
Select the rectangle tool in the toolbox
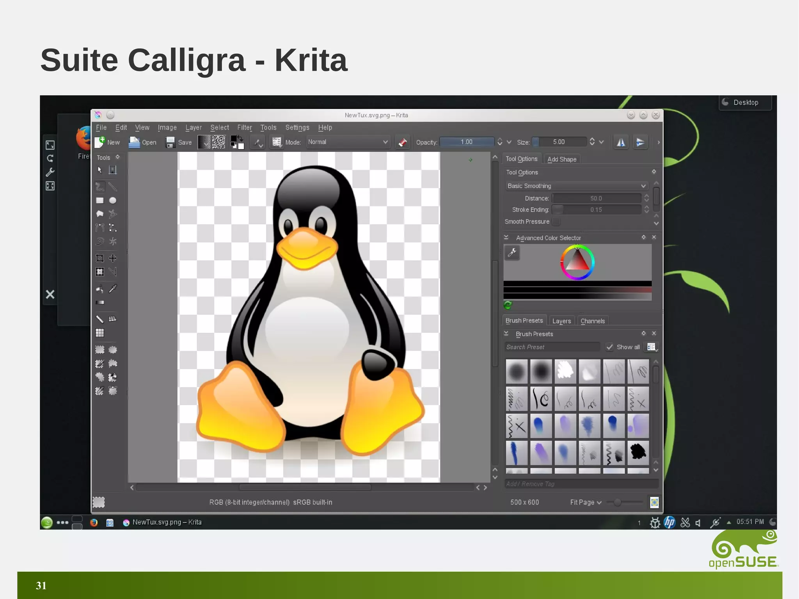pyautogui.click(x=100, y=201)
